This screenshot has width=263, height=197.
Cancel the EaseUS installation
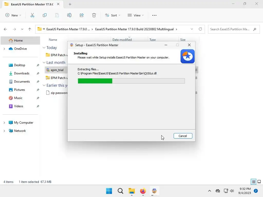pos(183,136)
